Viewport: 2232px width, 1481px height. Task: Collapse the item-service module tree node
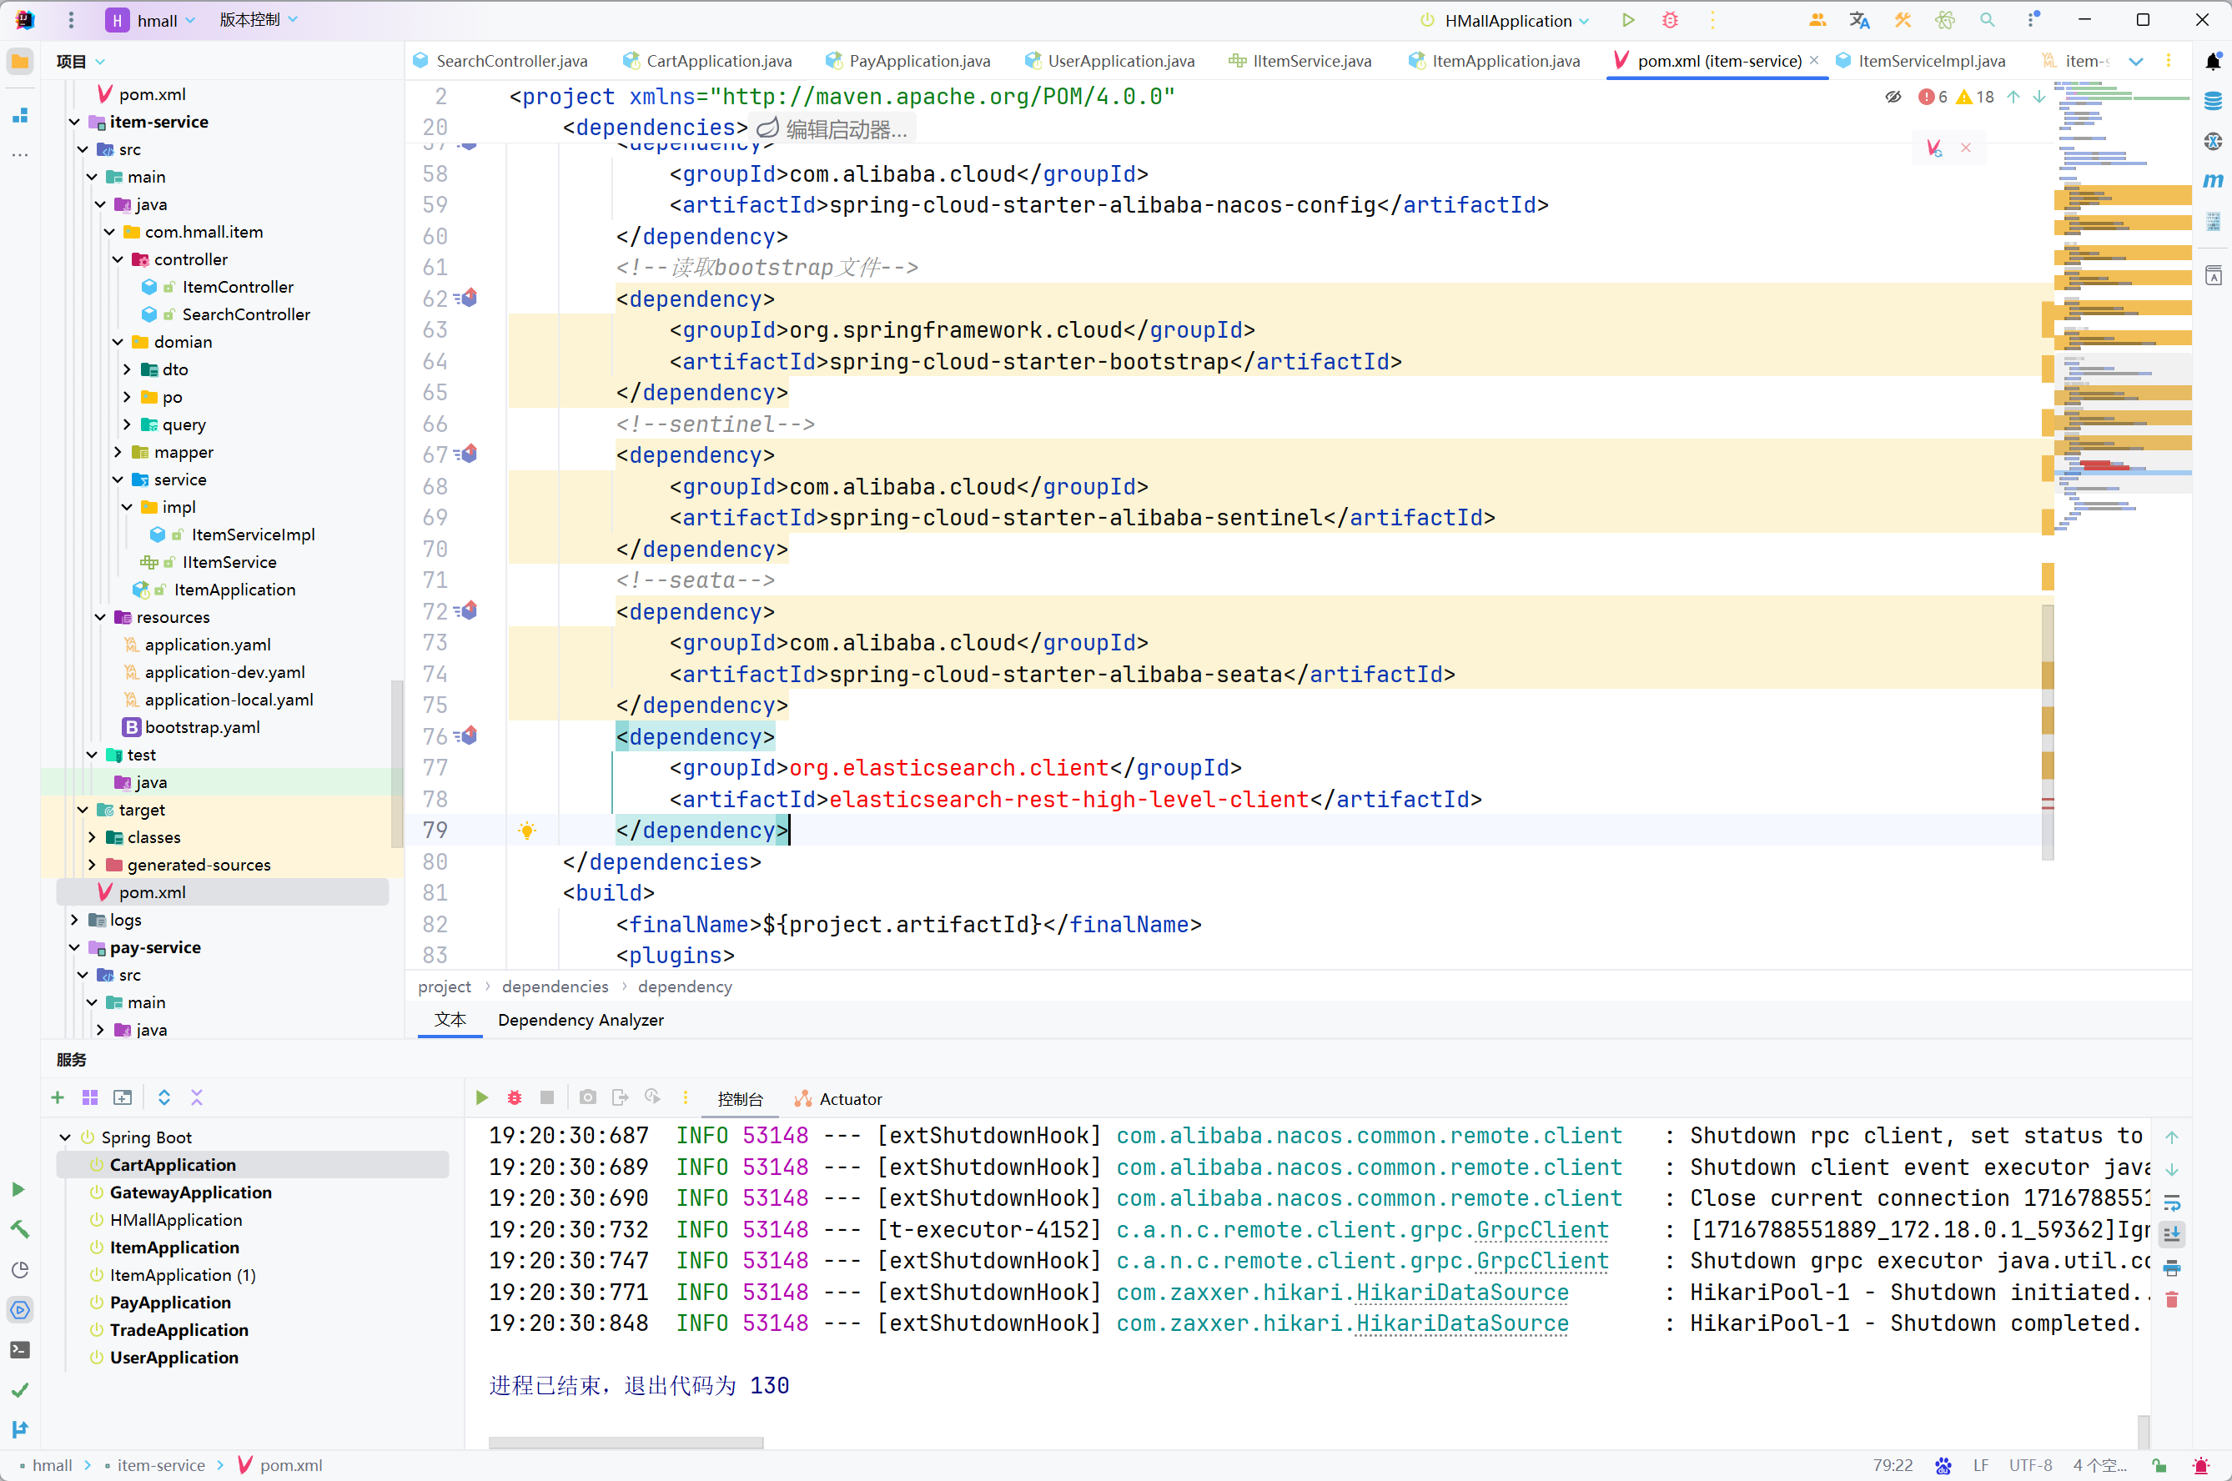(74, 122)
